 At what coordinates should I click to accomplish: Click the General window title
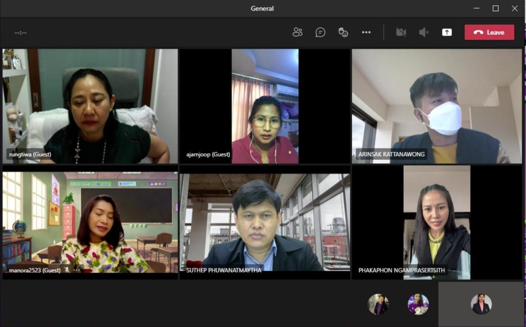[262, 9]
